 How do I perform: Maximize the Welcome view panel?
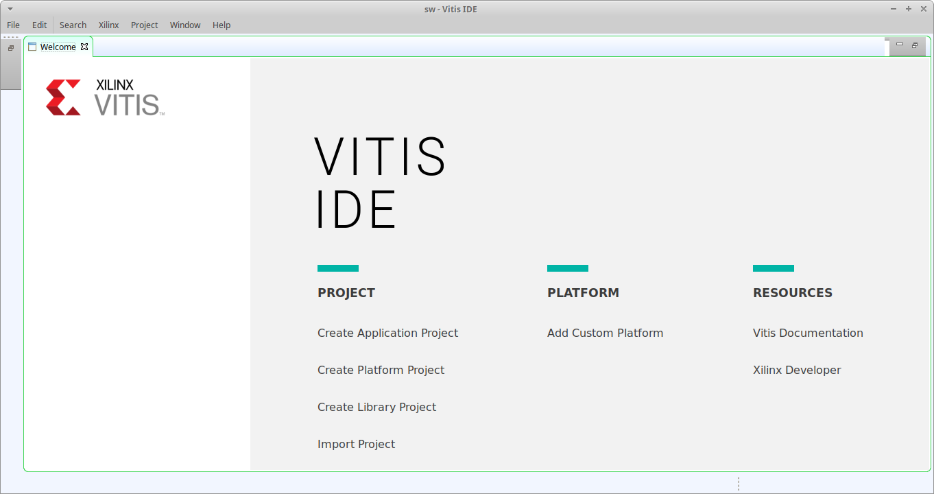click(x=915, y=45)
